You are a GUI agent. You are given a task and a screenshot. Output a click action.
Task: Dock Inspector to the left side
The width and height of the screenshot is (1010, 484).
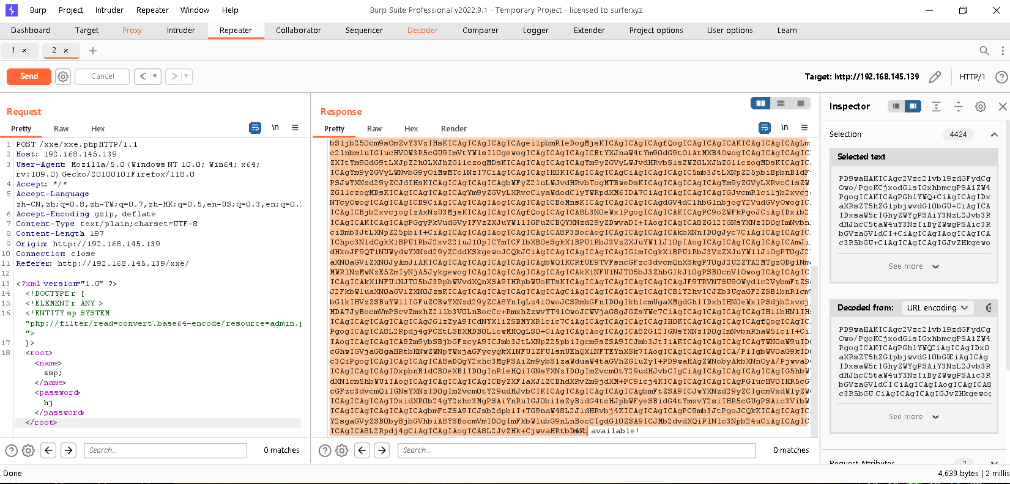click(x=896, y=106)
